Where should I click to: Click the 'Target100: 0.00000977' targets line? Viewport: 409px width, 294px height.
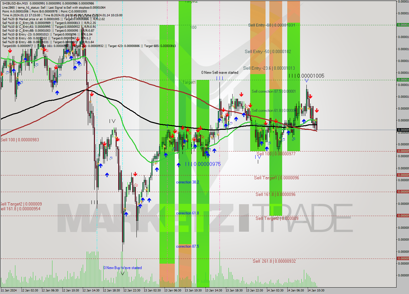point(89,46)
